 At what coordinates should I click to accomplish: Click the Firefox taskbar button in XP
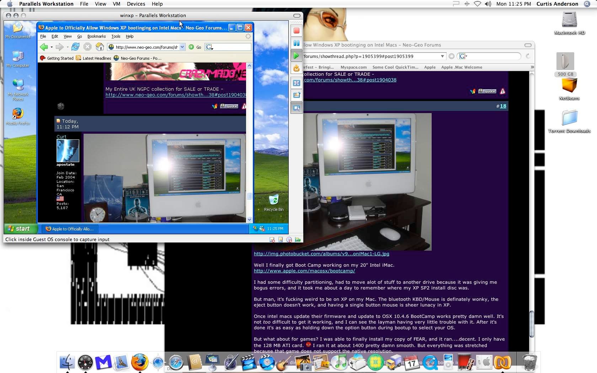click(70, 229)
